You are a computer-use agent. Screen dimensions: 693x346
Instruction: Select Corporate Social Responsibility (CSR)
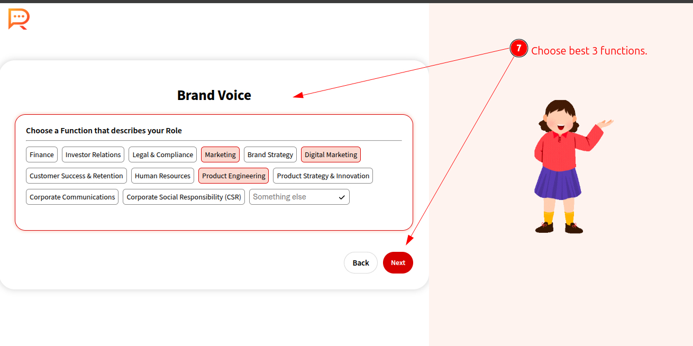[184, 197]
